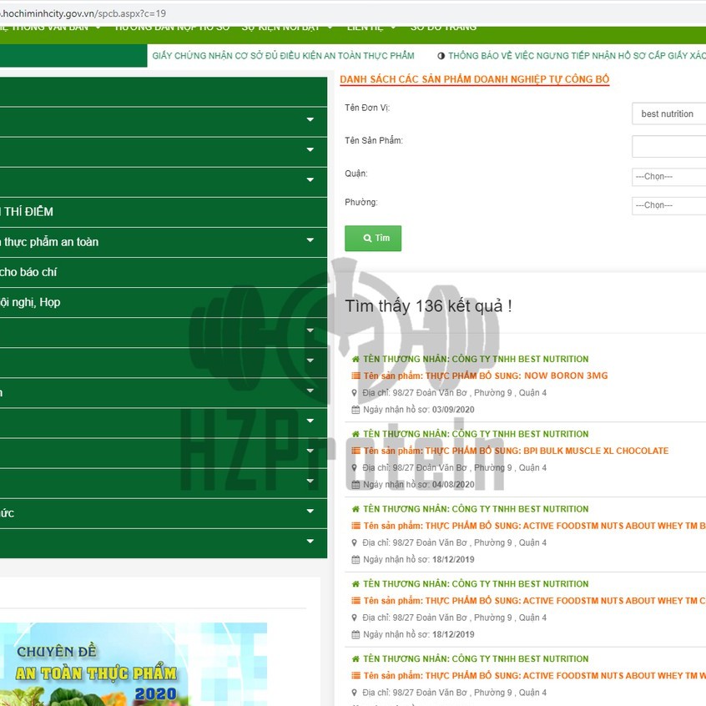Viewport: 706px width, 706px height.
Task: Open the food safety certificate ticker link
Action: click(x=283, y=56)
